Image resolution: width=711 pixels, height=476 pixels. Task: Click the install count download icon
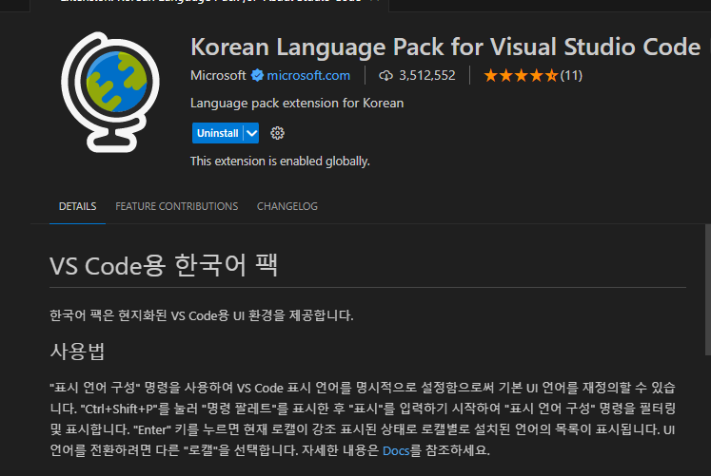pyautogui.click(x=385, y=76)
